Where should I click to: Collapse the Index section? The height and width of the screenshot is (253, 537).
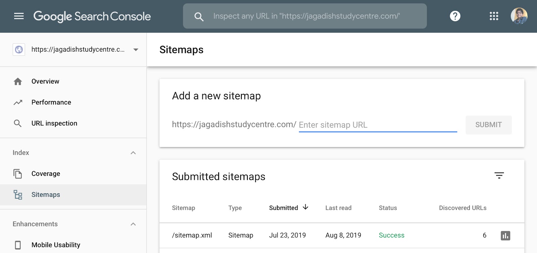point(133,153)
